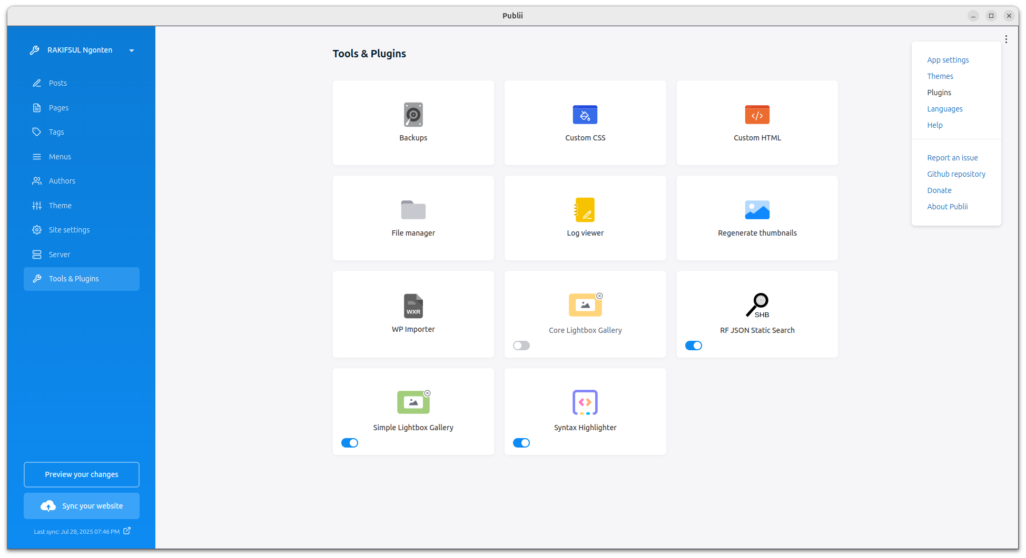Go to Pages in sidebar

pos(82,108)
